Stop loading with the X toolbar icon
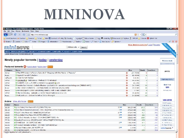 [20, 34]
